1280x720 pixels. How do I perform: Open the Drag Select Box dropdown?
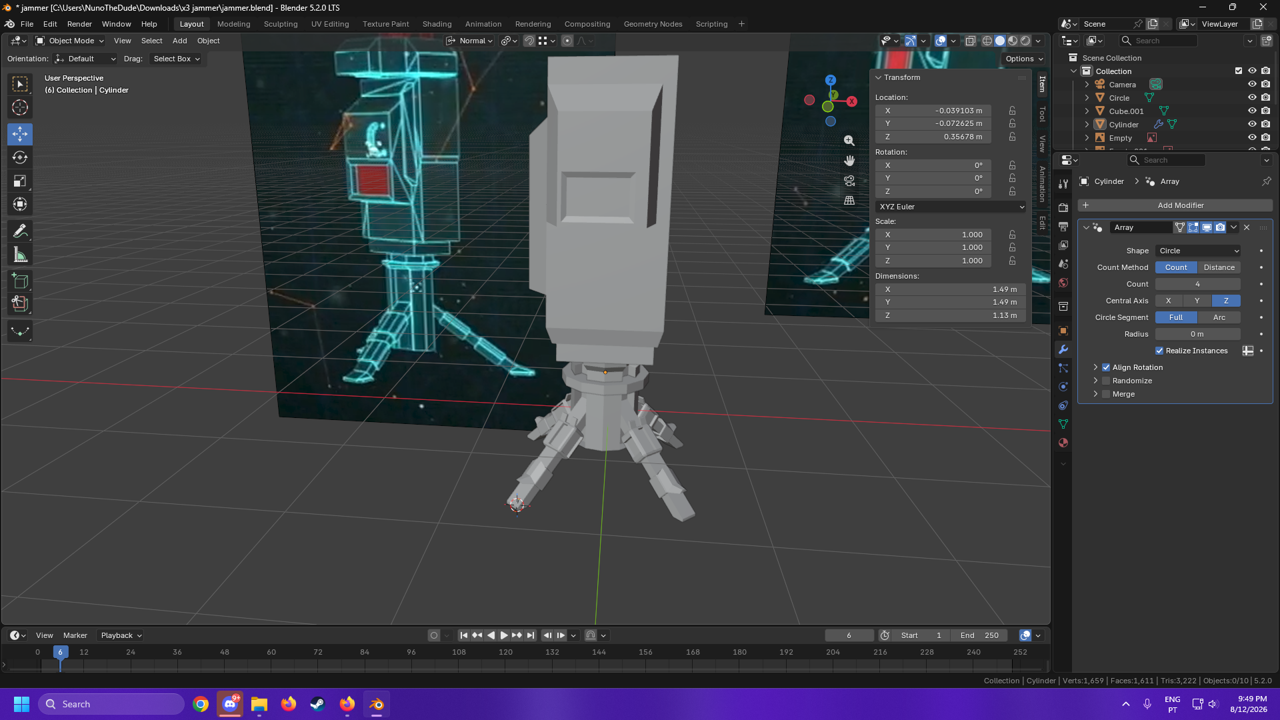(176, 59)
